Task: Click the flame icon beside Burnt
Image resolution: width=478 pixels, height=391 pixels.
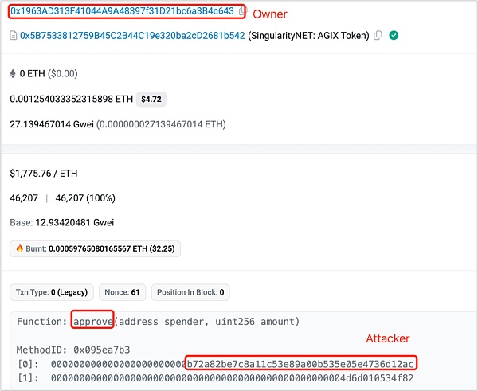Action: (x=19, y=248)
